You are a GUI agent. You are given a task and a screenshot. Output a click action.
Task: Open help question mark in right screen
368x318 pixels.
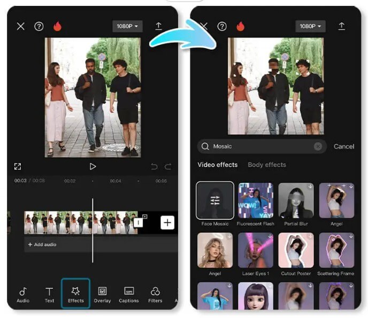[x=222, y=26]
